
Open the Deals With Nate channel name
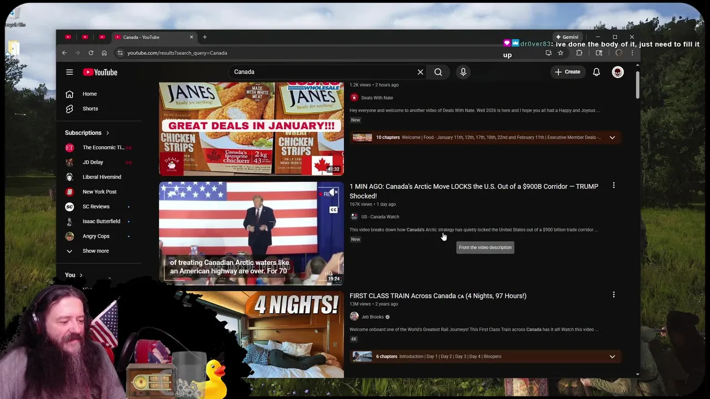coord(377,98)
